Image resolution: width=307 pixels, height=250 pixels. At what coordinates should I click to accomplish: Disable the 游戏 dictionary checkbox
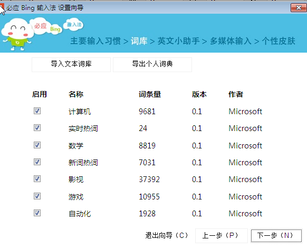tap(37, 196)
